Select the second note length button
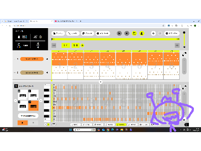The width and height of the screenshot is (201, 151). point(87,125)
